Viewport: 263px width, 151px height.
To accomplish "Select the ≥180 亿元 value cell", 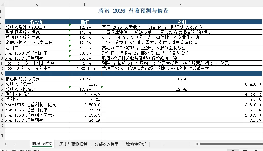I will (85, 69).
